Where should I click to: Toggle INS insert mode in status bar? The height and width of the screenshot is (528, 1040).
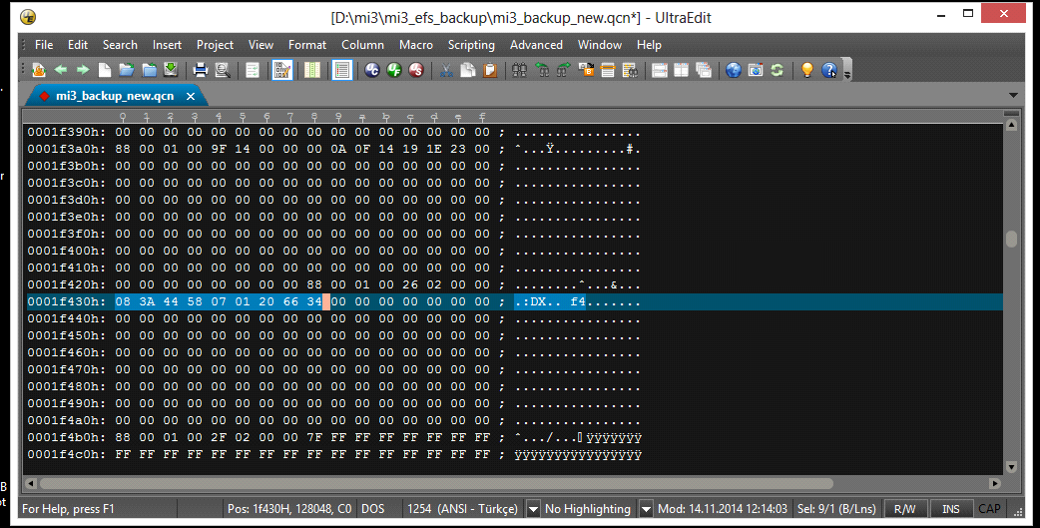pyautogui.click(x=951, y=509)
